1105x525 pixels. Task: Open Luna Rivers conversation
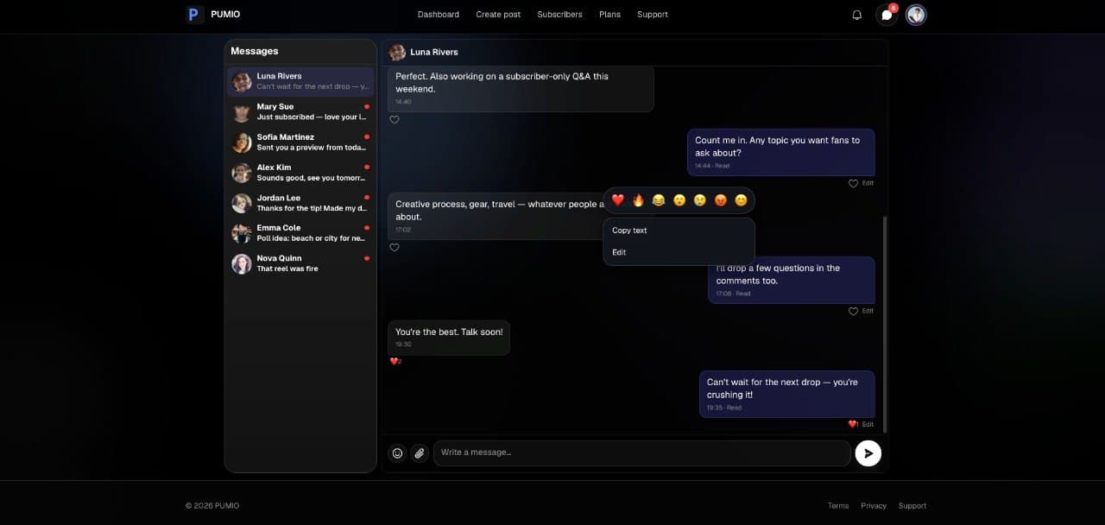tap(300, 81)
